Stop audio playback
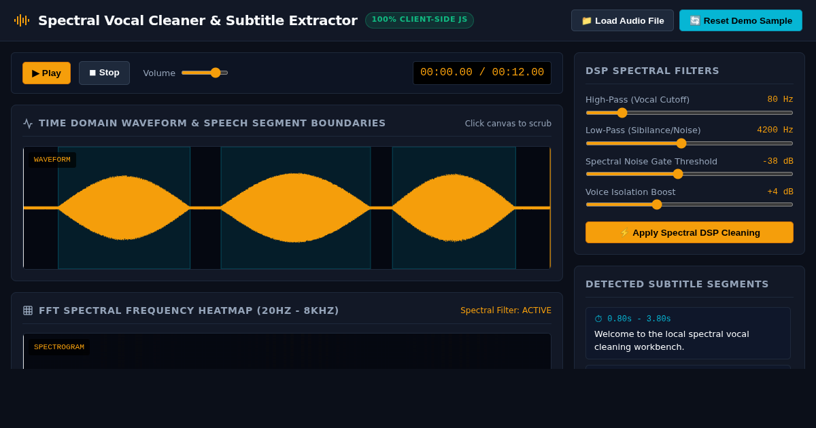This screenshot has height=428, width=816. (x=104, y=73)
